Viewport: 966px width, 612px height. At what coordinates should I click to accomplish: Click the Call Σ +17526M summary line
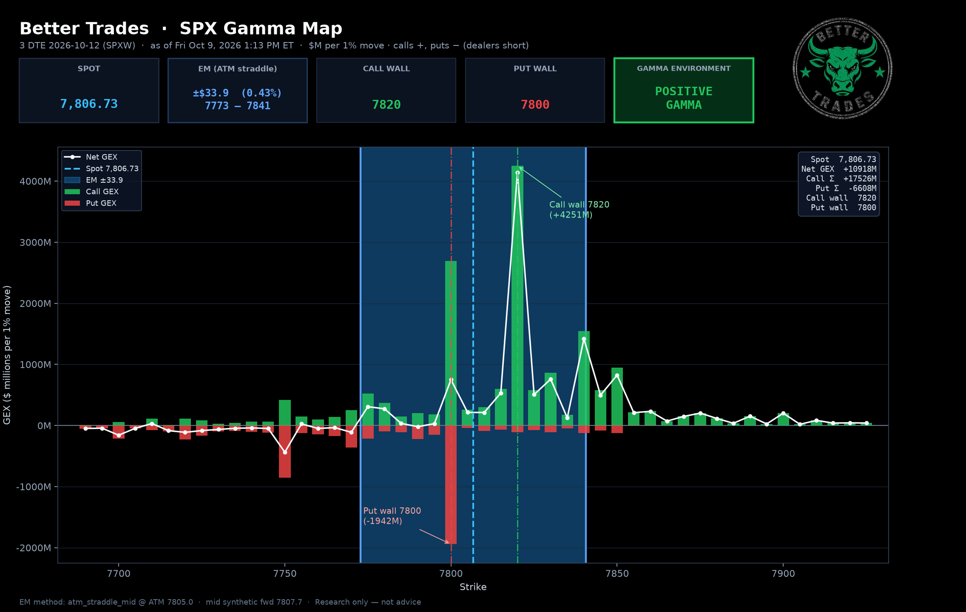coord(841,178)
